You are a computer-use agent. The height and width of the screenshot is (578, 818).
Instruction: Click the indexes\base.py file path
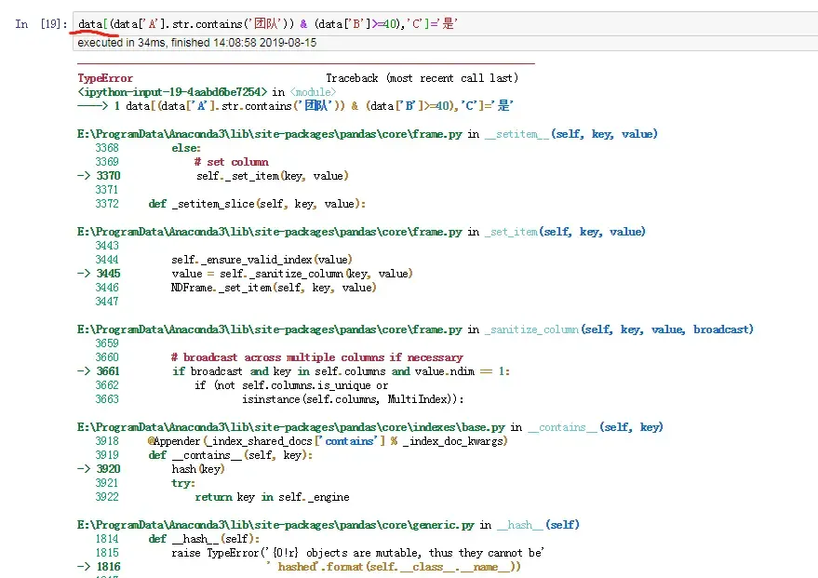[291, 427]
